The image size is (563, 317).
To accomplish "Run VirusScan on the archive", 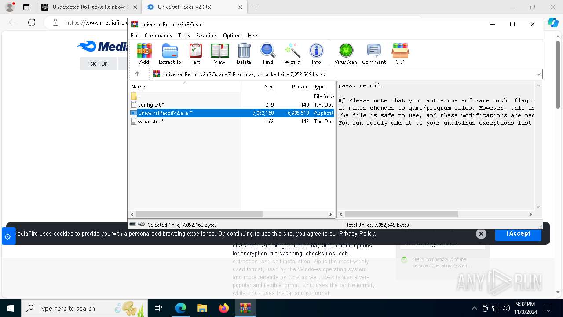I will pos(346,54).
